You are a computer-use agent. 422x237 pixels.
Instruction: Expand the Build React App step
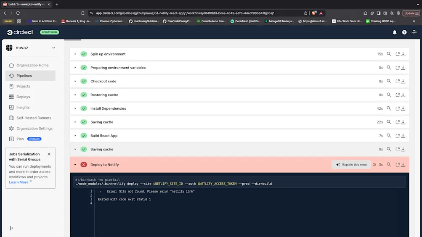[75, 136]
